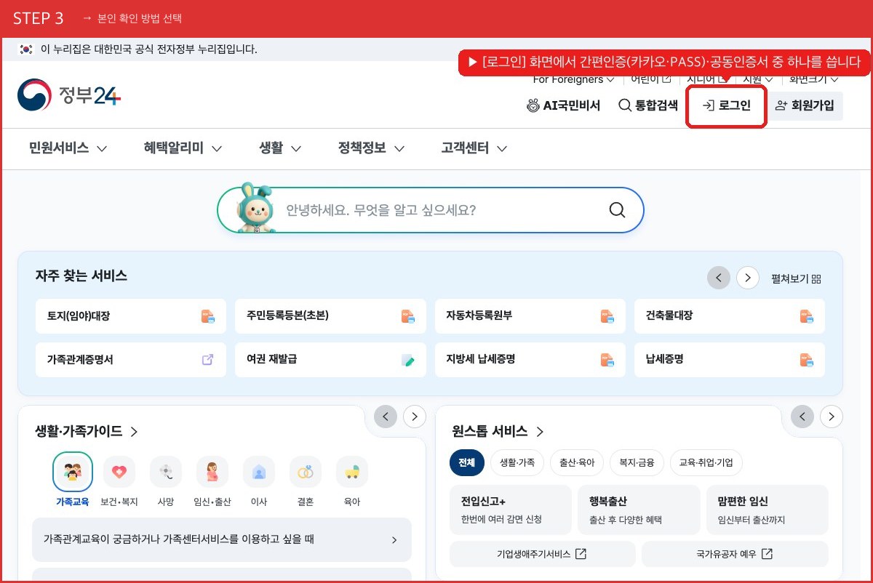
Task: Go to next 생활·가족가이드 slide
Action: (x=415, y=417)
